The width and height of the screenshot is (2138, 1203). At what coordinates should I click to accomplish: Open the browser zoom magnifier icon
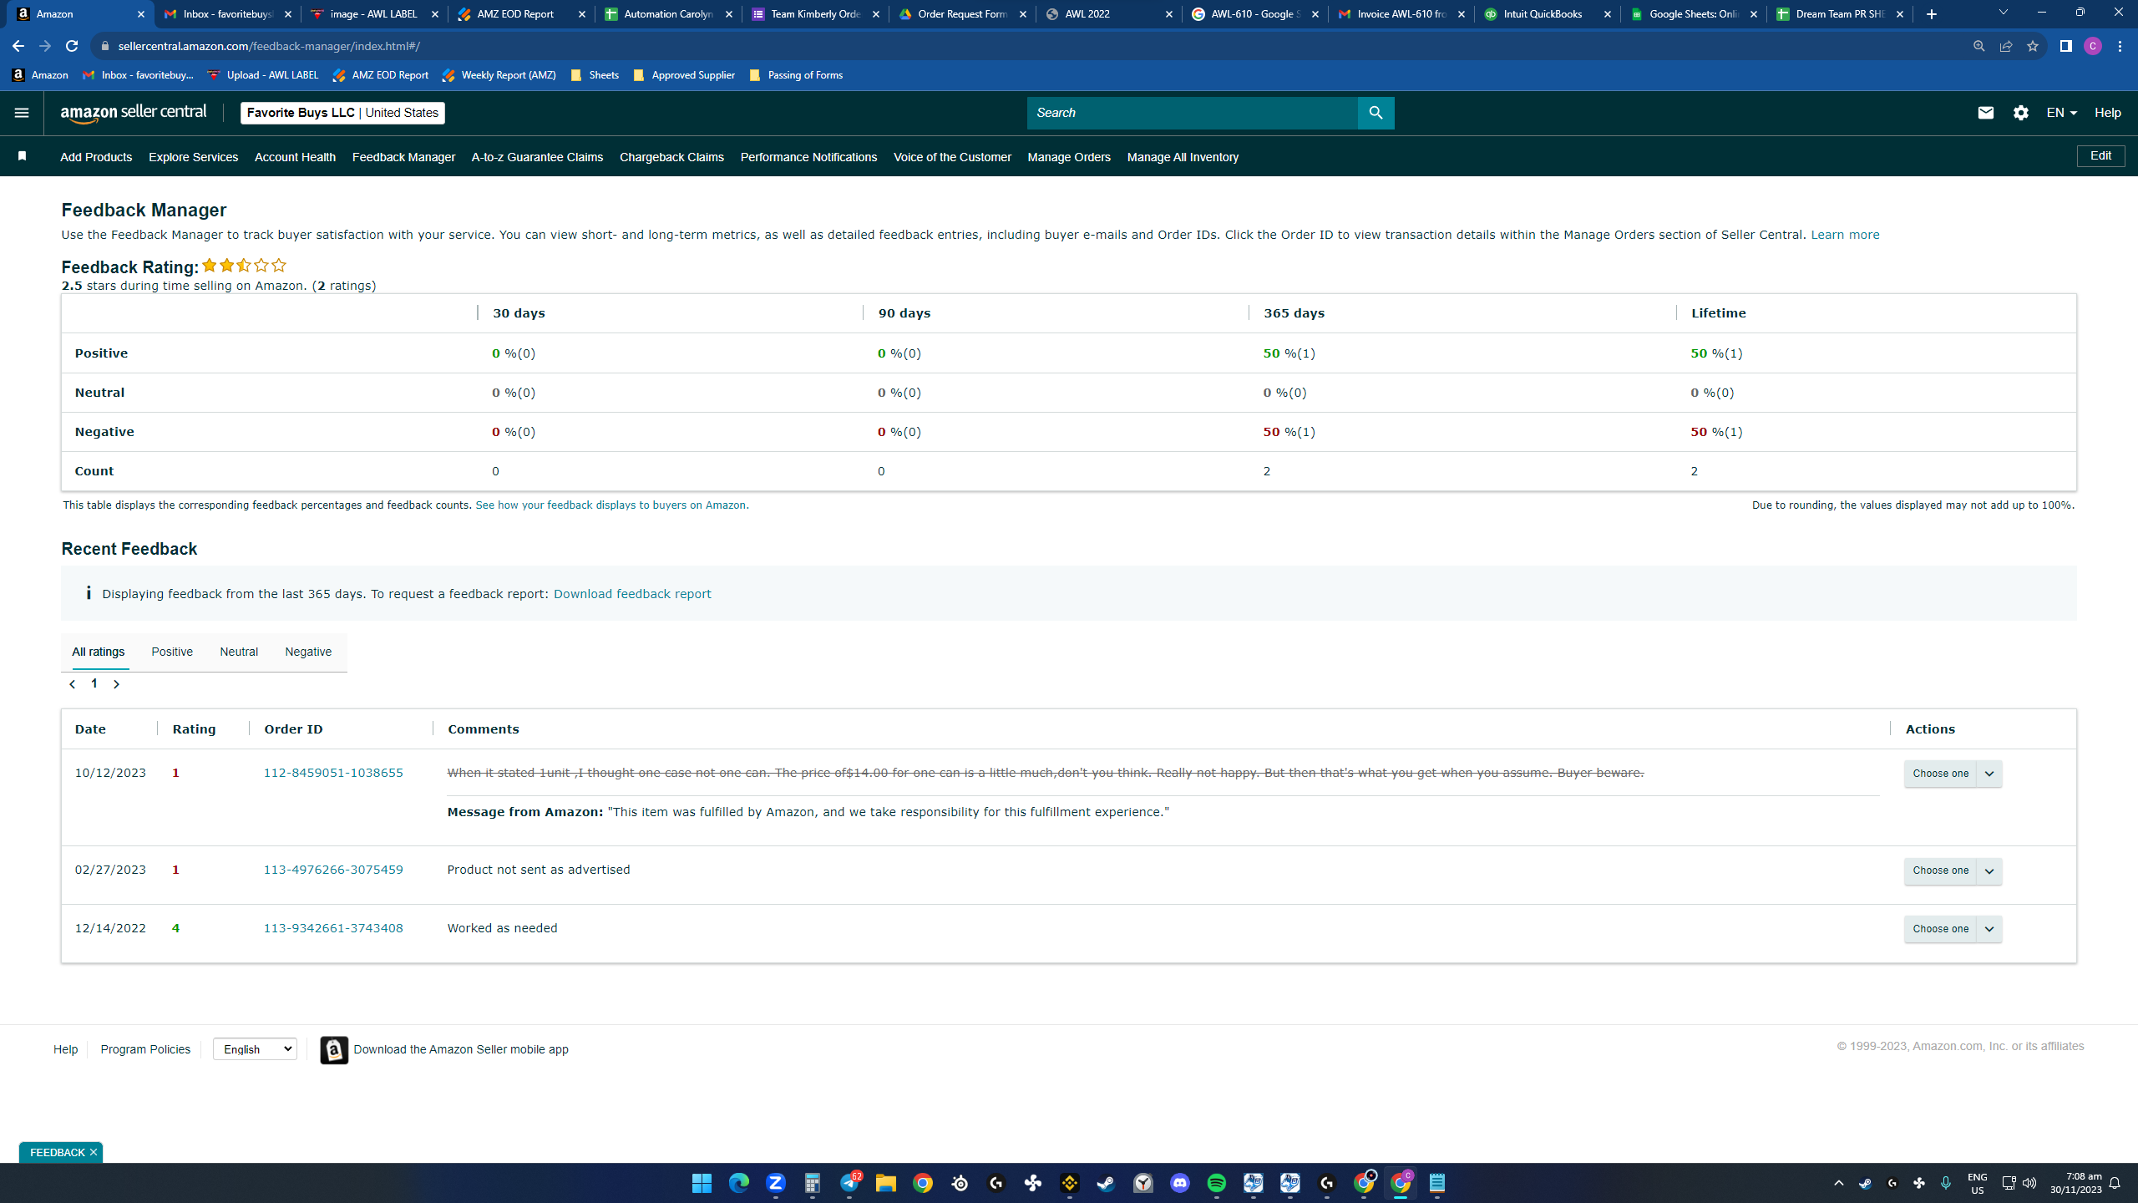pos(1979,46)
